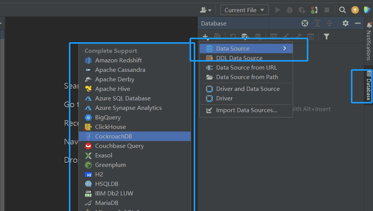Image resolution: width=373 pixels, height=211 pixels.
Task: Expand the Data Source submenu arrow
Action: click(284, 48)
